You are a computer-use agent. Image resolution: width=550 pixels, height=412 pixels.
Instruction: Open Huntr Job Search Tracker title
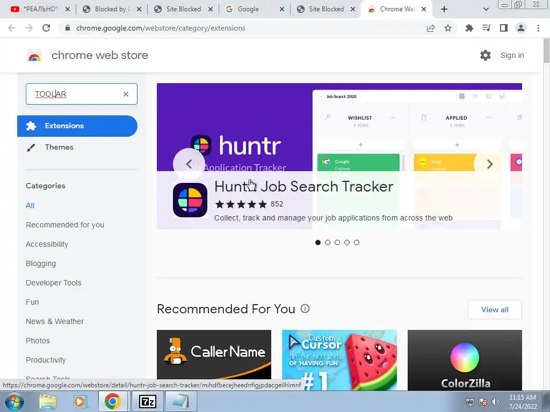(304, 186)
